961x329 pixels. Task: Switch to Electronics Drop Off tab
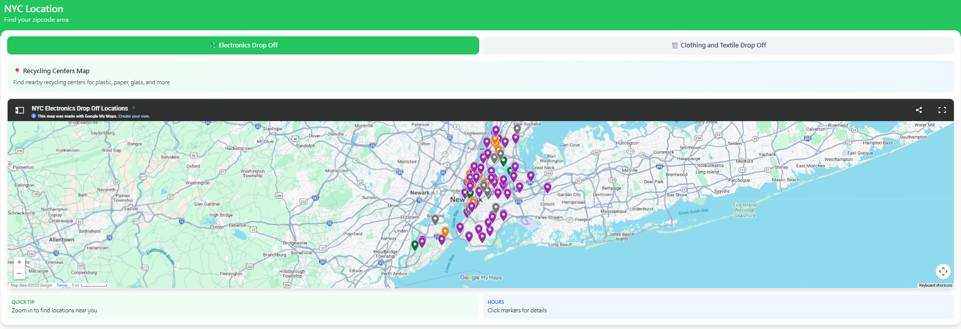tap(243, 45)
